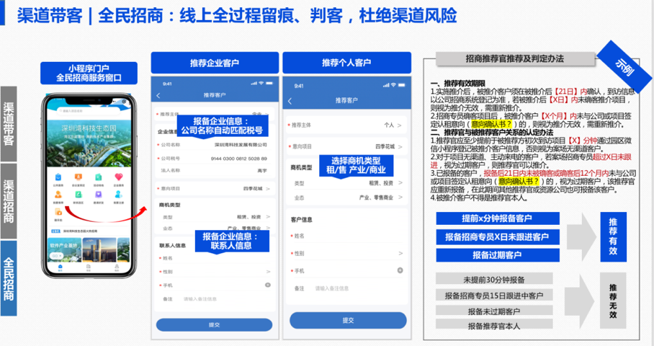Submit enterprise form with 提交 button
The width and height of the screenshot is (654, 346).
[214, 325]
